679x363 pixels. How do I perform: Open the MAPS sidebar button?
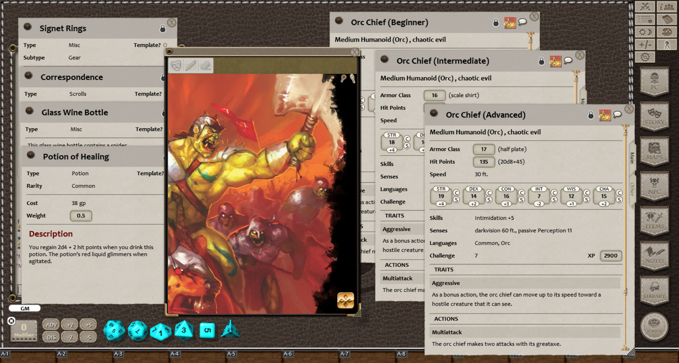(x=654, y=151)
